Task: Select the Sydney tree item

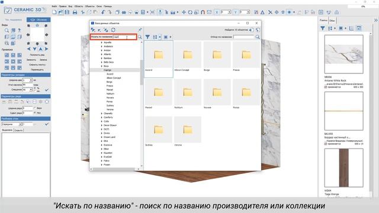Action: coord(110,105)
